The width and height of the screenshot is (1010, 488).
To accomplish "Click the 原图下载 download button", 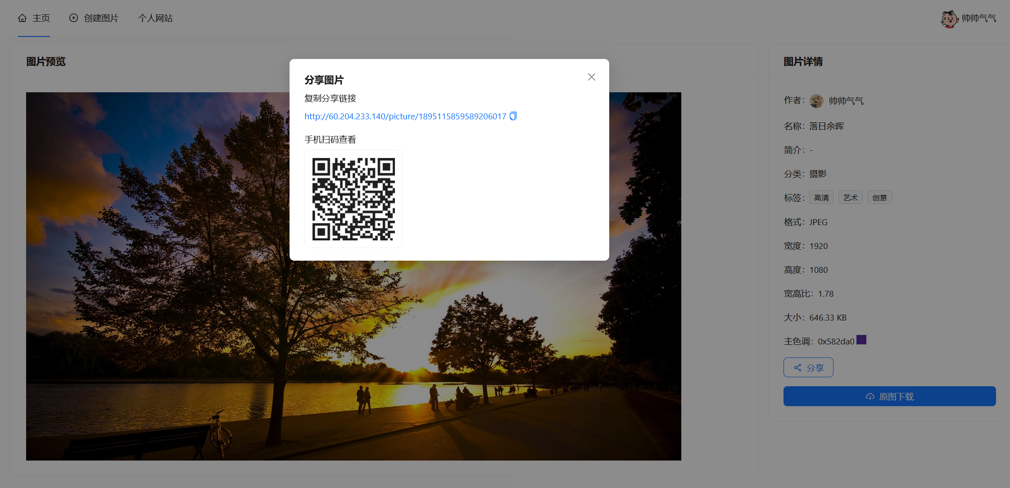I will point(889,397).
